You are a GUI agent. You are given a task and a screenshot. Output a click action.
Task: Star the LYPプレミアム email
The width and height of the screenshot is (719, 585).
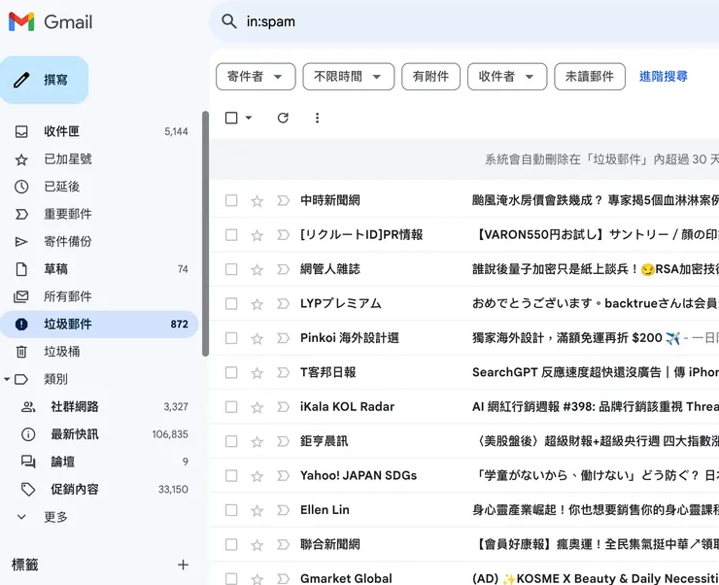(257, 304)
